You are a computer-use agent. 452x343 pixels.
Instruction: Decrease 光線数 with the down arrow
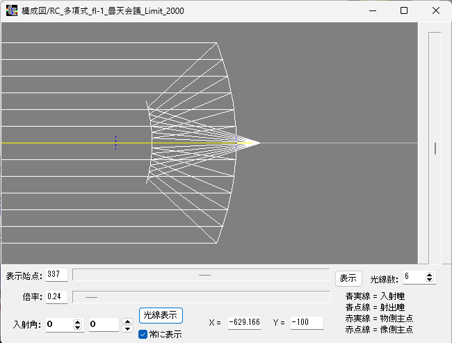click(430, 280)
